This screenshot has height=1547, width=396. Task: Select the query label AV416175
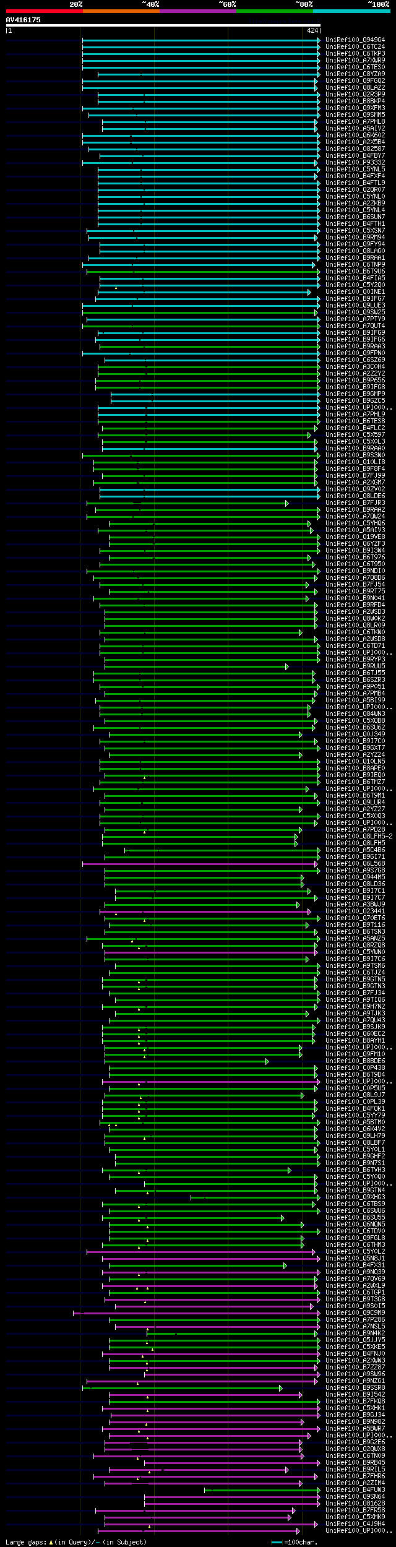point(24,20)
